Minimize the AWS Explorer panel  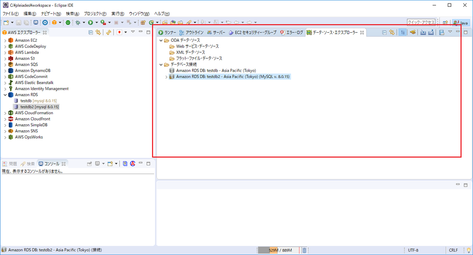141,32
